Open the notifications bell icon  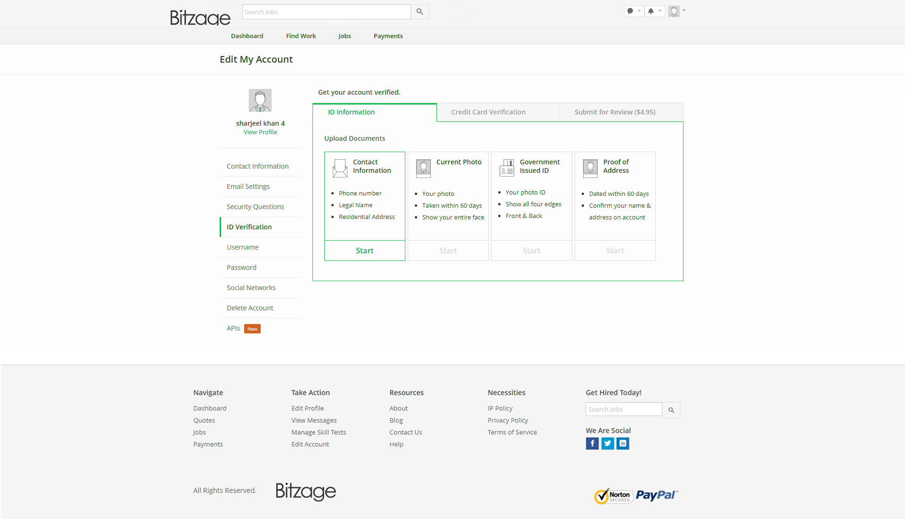(x=651, y=11)
